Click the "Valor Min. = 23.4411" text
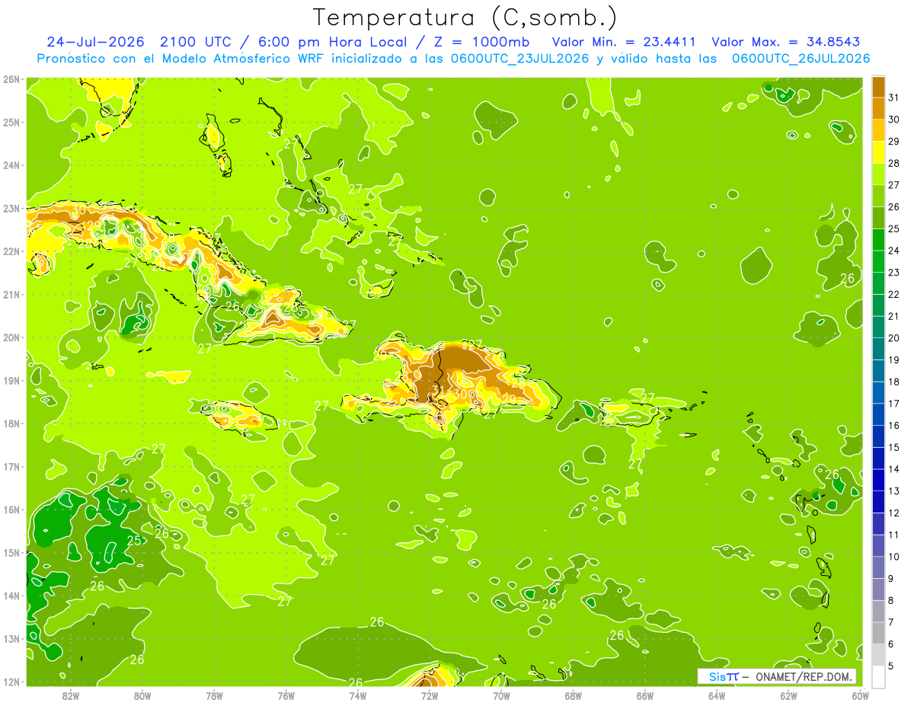 624,41
